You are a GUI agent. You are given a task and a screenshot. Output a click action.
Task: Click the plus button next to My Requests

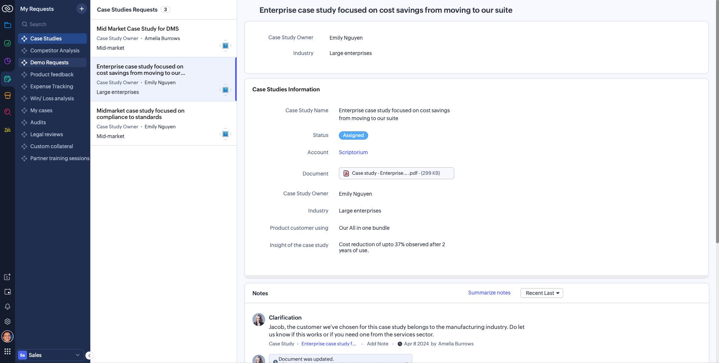tap(82, 9)
